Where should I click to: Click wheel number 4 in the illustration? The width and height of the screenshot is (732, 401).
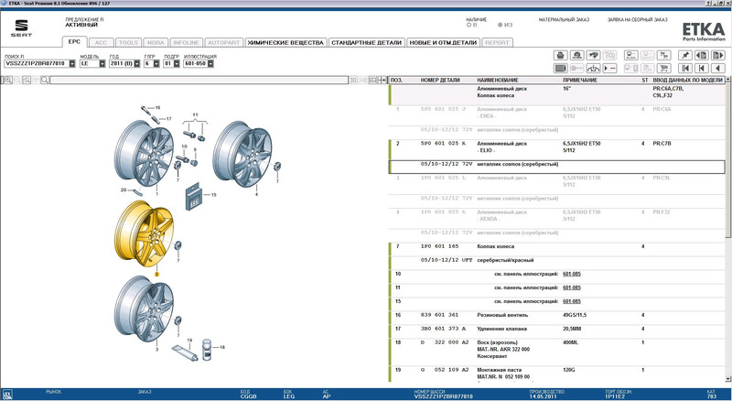pos(242,153)
